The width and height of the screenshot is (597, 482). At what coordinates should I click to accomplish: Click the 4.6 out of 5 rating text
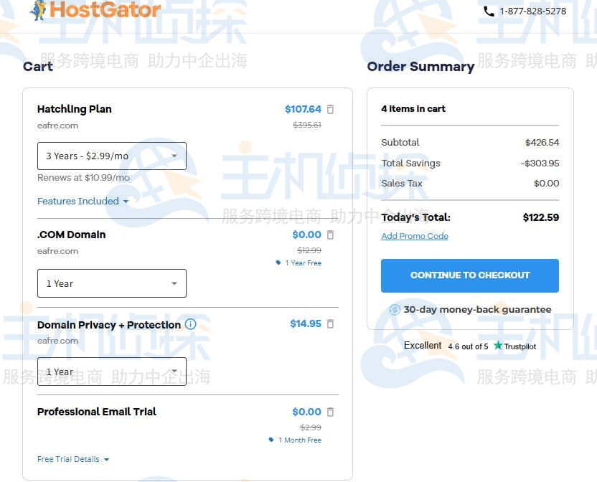[468, 346]
